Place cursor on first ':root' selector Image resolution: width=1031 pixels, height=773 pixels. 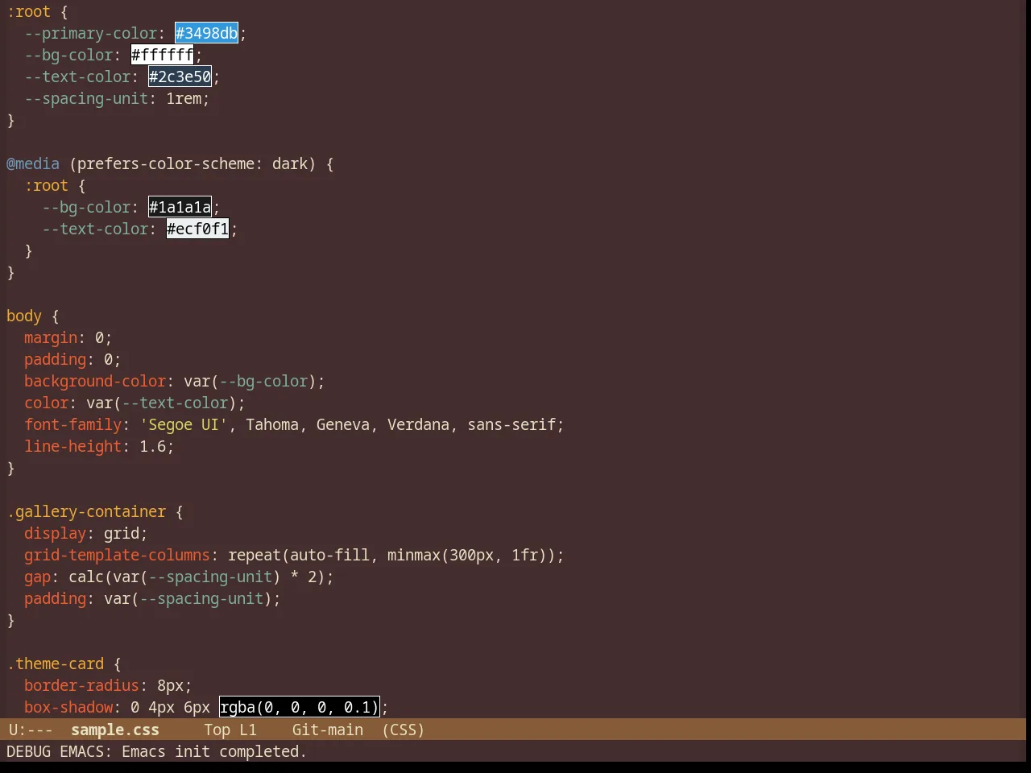(x=28, y=11)
